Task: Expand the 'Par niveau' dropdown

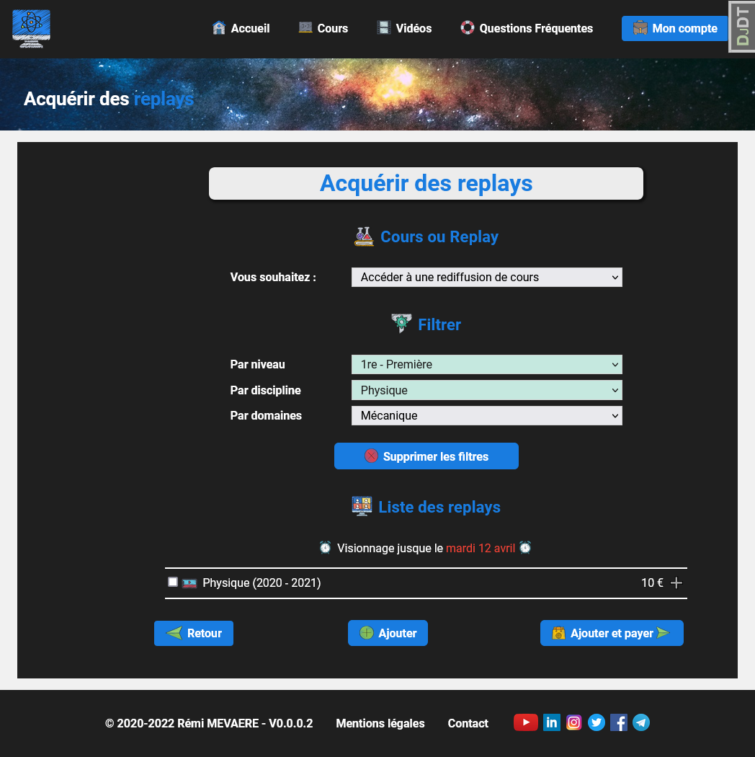Action: (x=486, y=365)
